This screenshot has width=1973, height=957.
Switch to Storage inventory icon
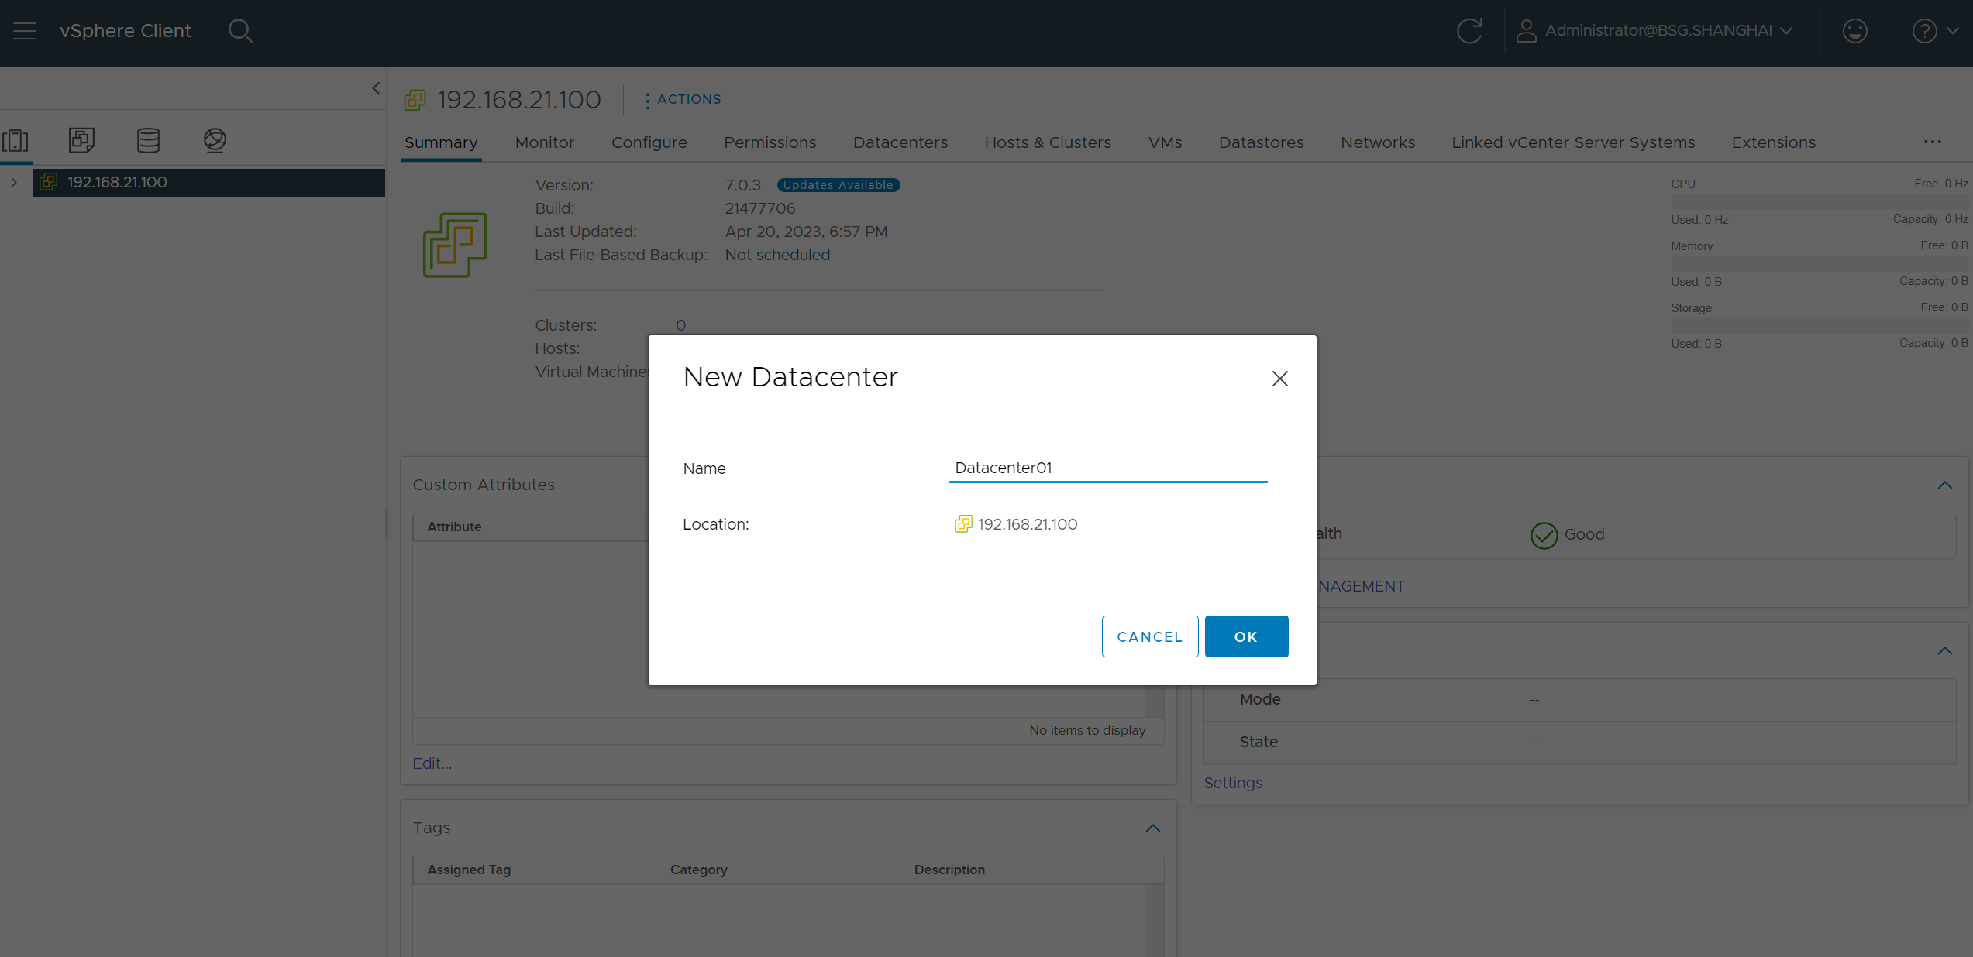click(x=148, y=140)
